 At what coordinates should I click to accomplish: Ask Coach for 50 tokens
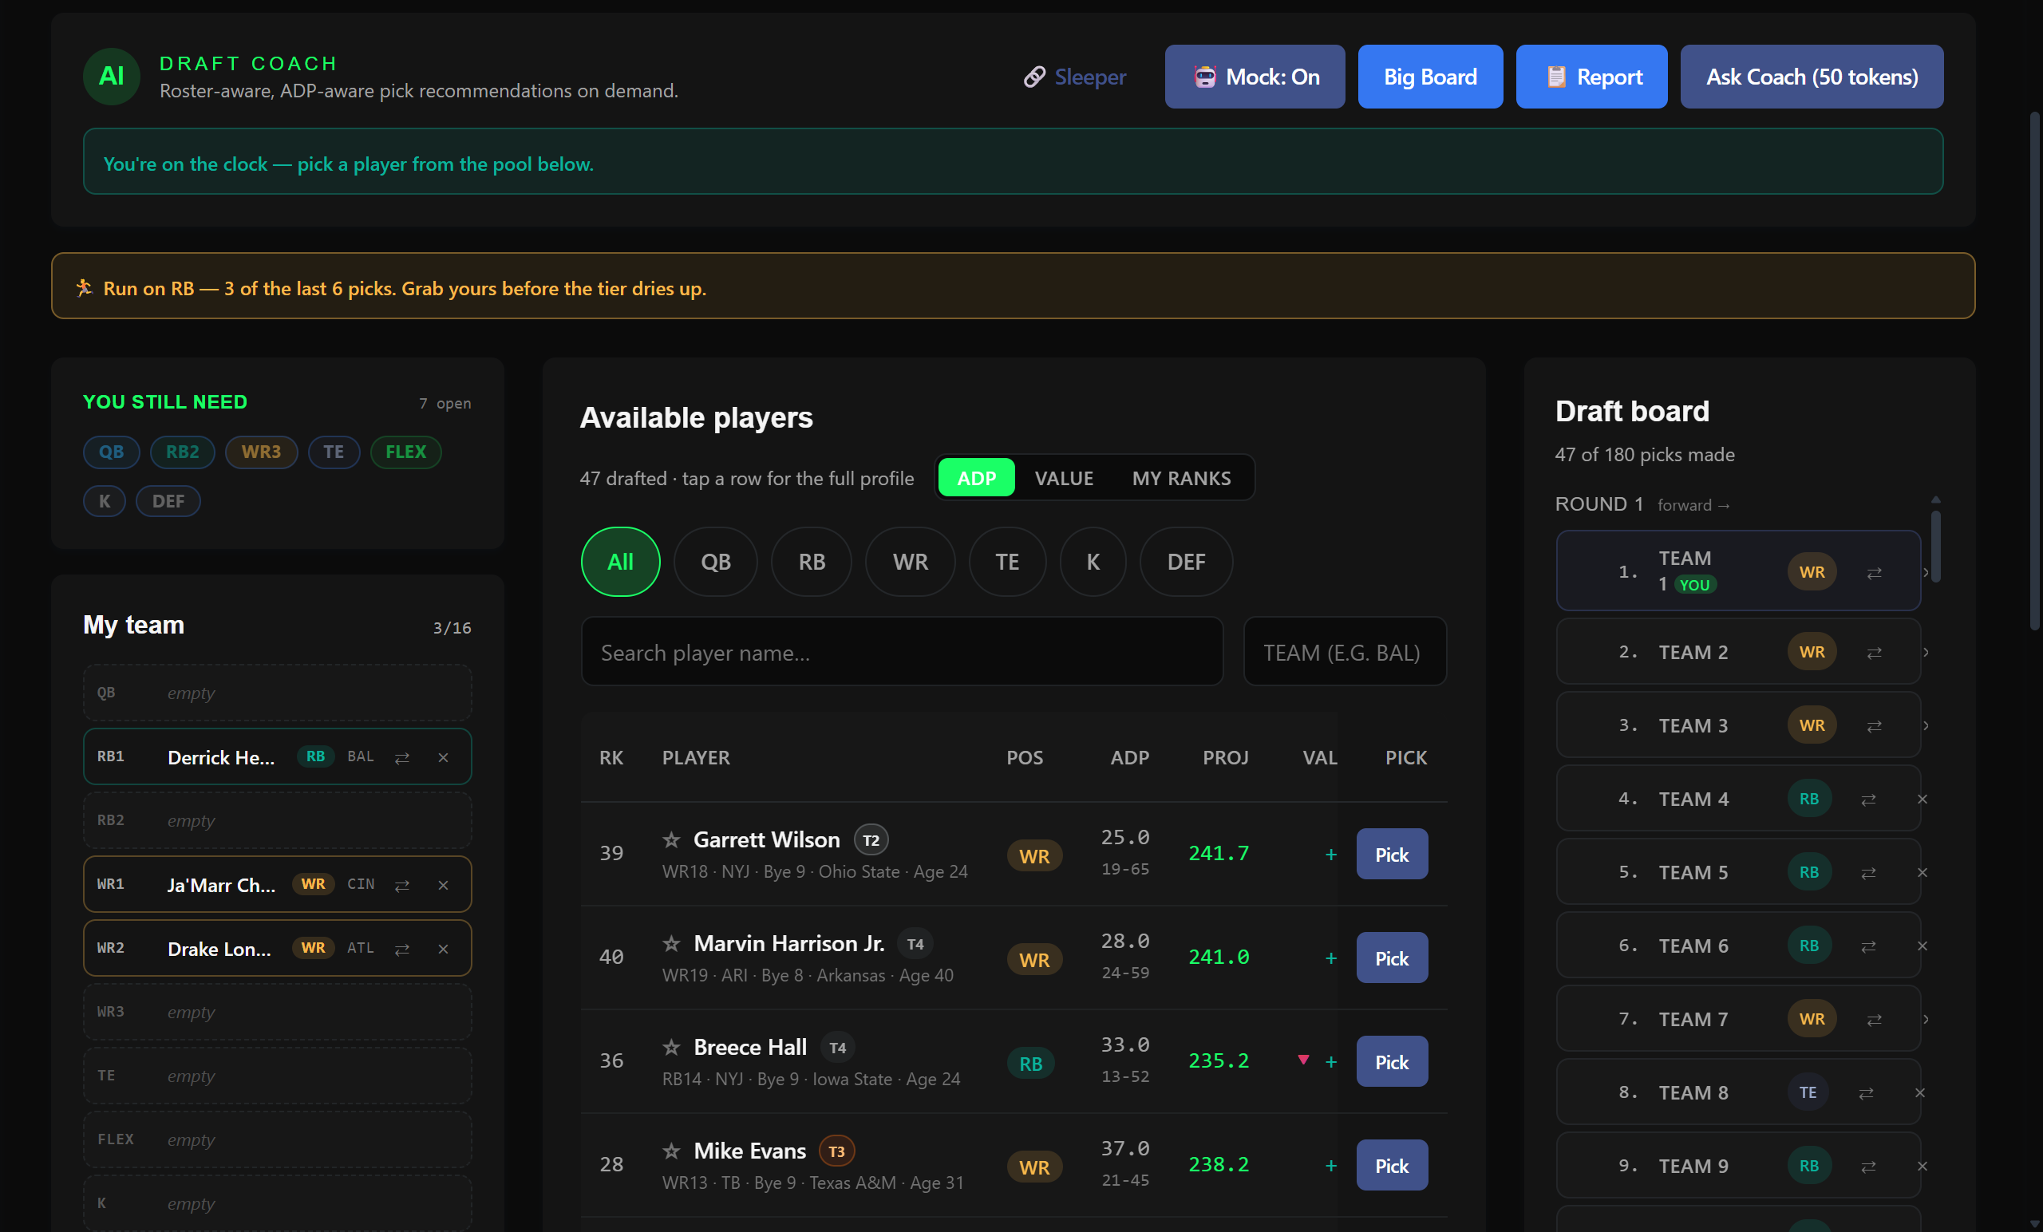1812,77
